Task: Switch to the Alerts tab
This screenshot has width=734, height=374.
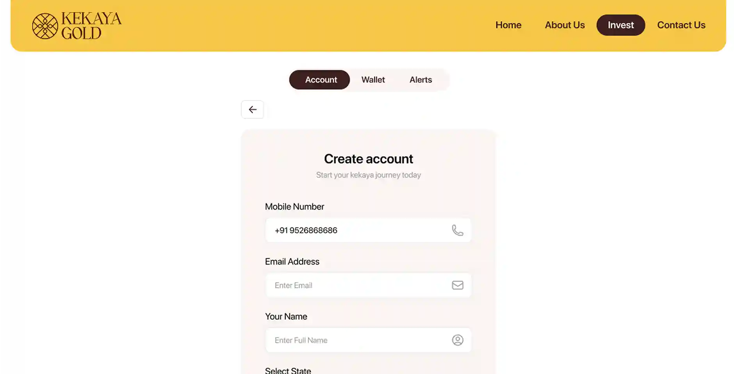Action: [420, 80]
